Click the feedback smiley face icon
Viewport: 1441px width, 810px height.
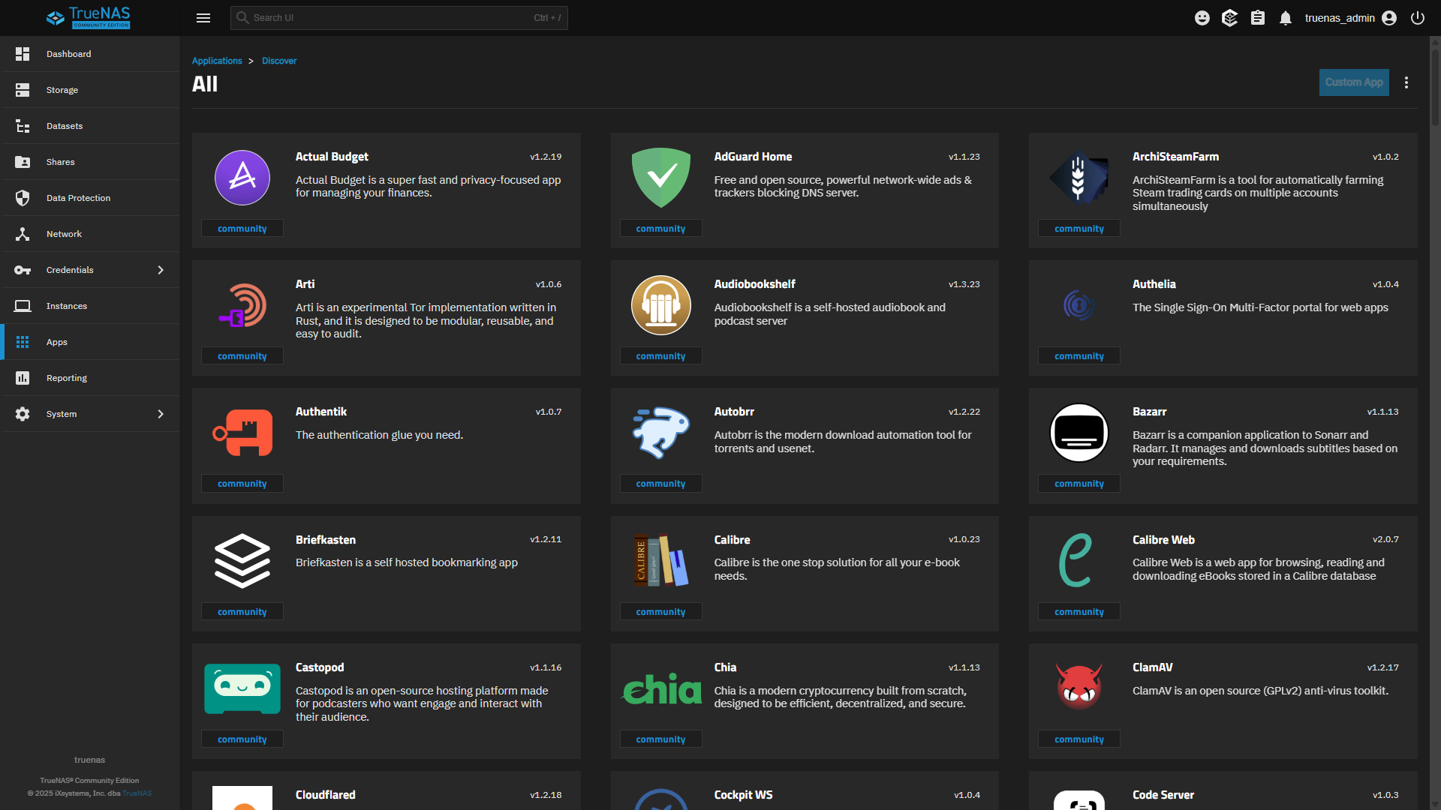(x=1202, y=18)
